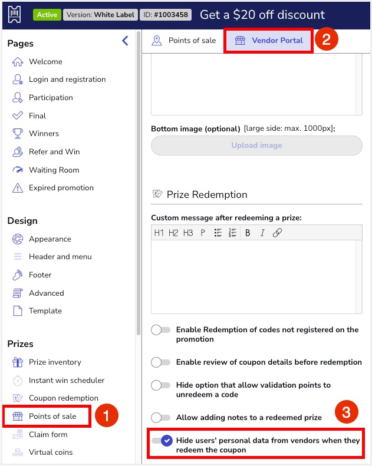Toggle italic formatting in editor toolbar

tap(262, 233)
